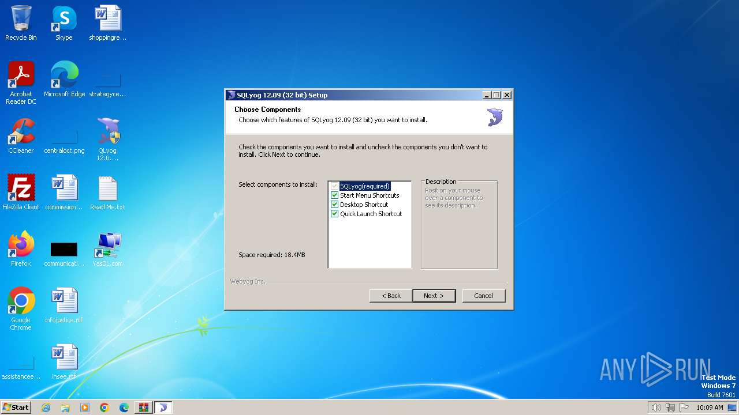Viewport: 739px width, 415px height.
Task: Click the Next button in Setup
Action: pos(434,296)
